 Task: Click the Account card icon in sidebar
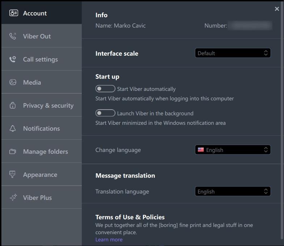(x=13, y=13)
